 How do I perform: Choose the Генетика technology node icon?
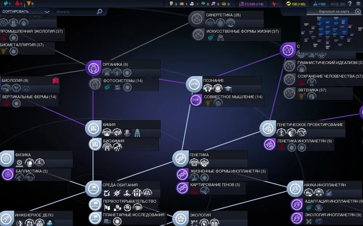[180, 158]
